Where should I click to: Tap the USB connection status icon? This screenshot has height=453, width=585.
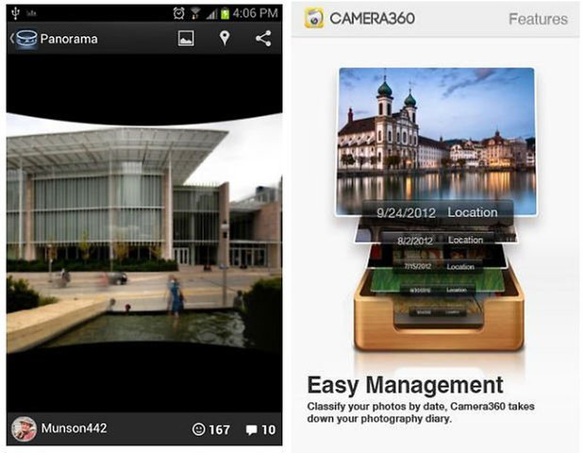click(15, 12)
